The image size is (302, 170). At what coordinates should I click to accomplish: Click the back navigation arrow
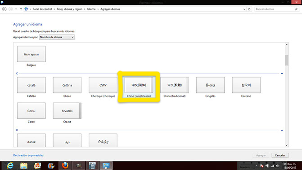[4, 9]
